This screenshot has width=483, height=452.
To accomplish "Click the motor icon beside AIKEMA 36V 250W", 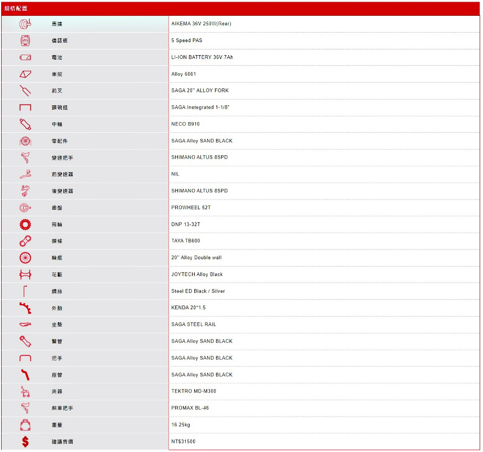I will tap(25, 24).
